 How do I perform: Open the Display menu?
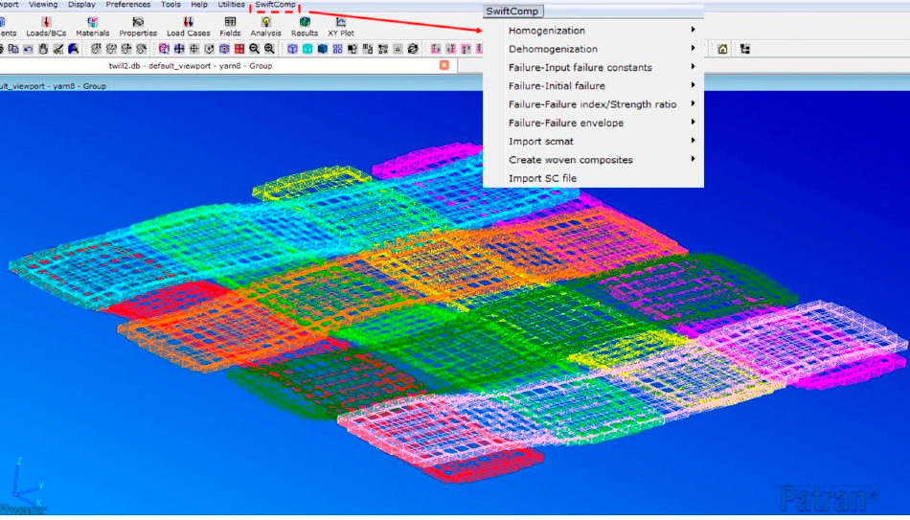81,5
